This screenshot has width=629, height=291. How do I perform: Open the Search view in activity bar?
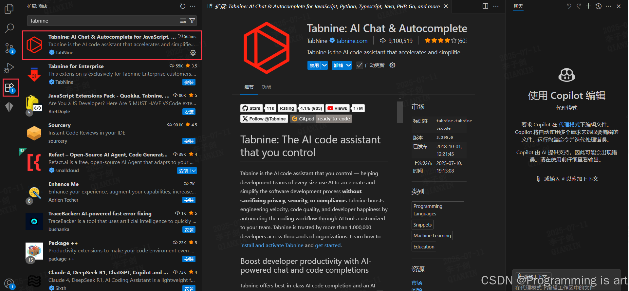point(9,28)
